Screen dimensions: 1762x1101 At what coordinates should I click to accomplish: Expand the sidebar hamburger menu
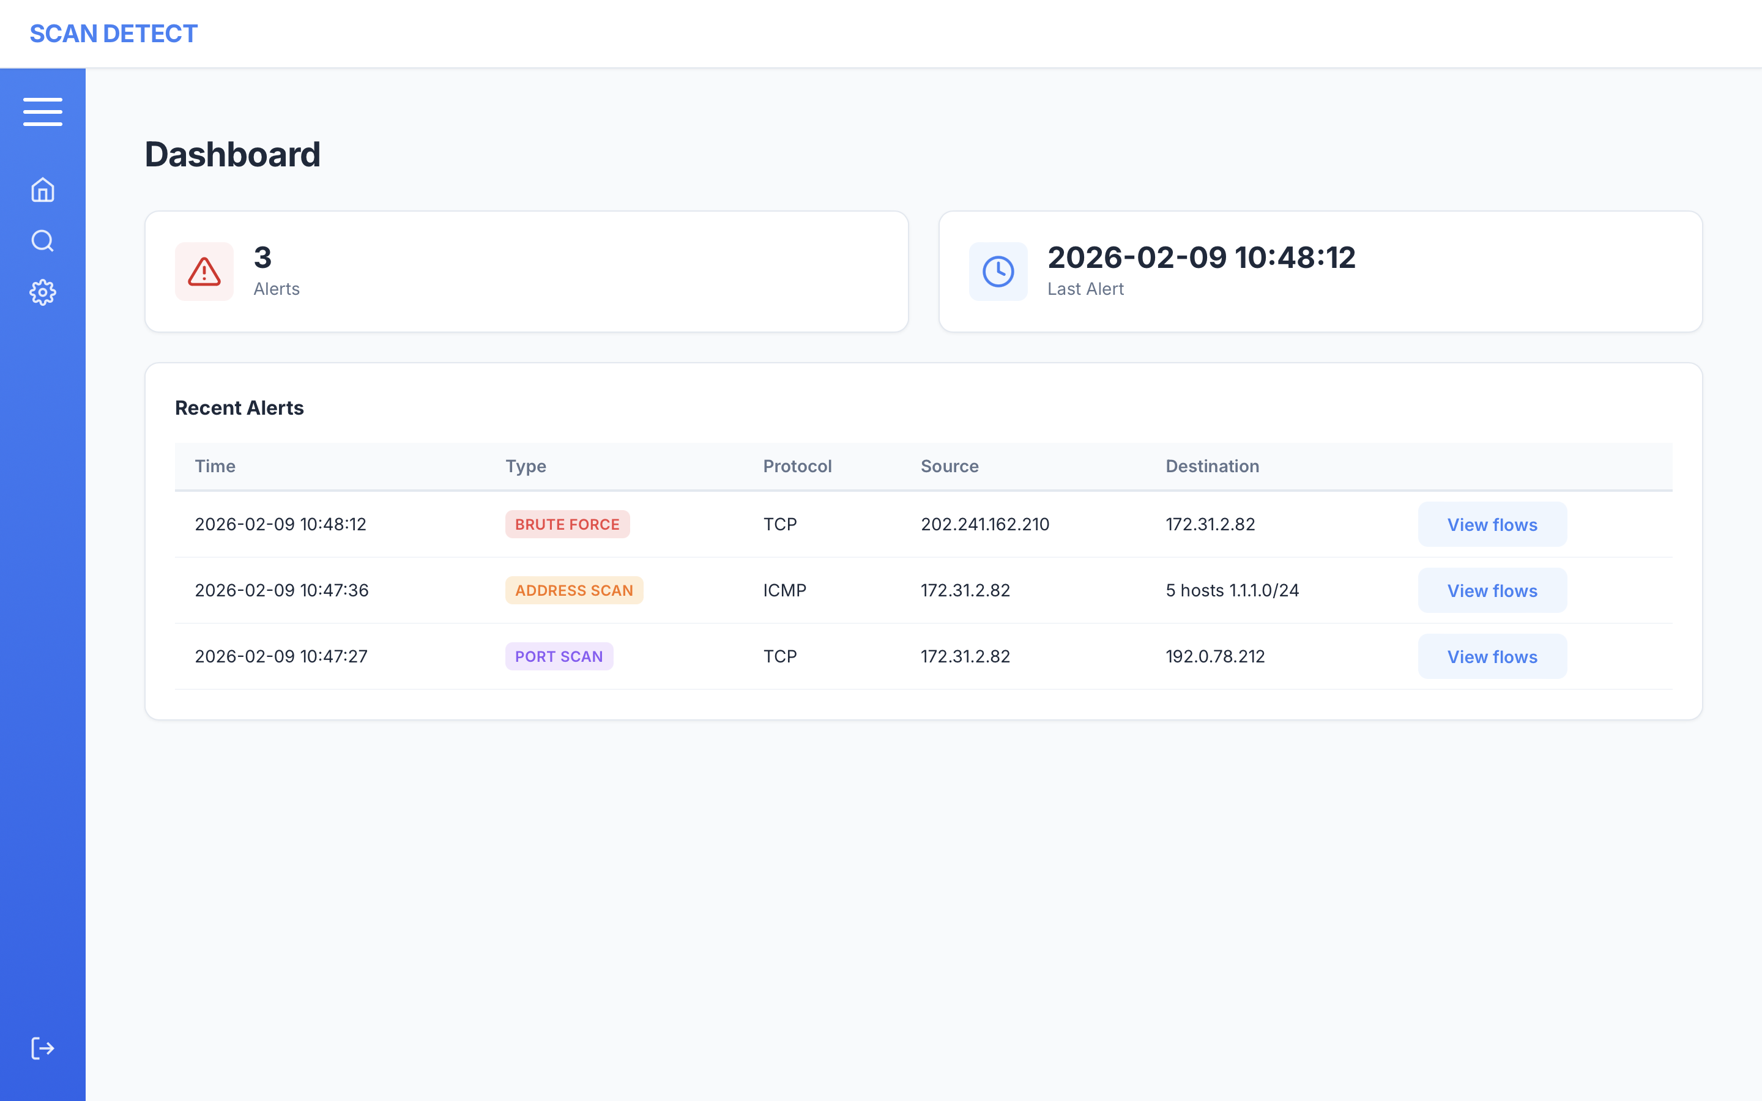pyautogui.click(x=42, y=111)
